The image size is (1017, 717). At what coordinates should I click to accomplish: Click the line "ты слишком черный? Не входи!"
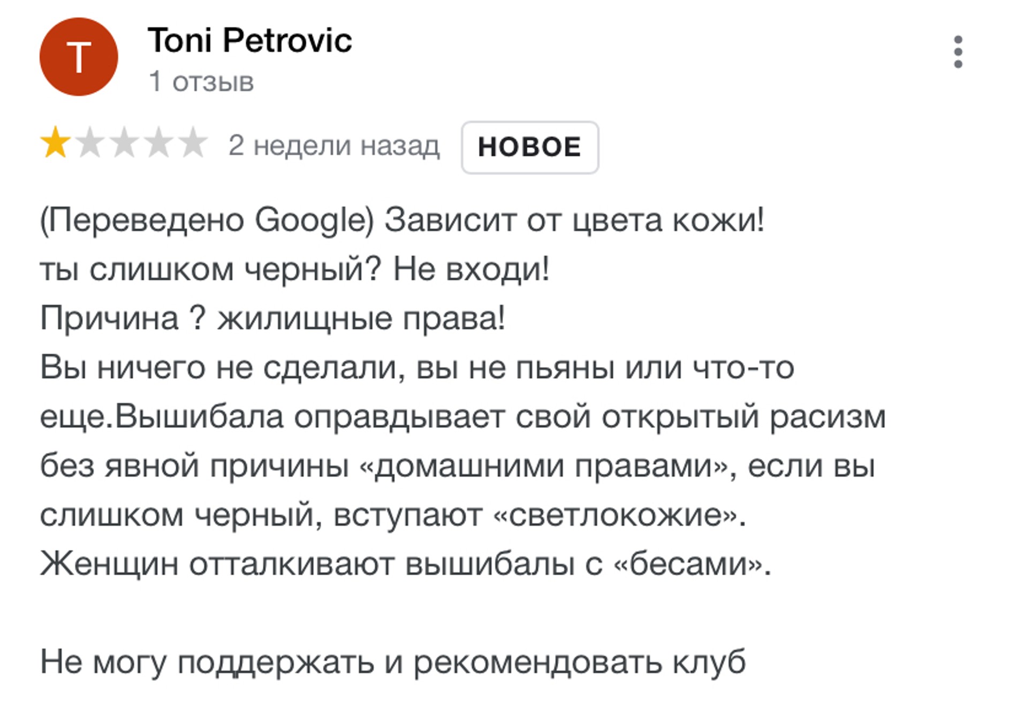click(294, 269)
